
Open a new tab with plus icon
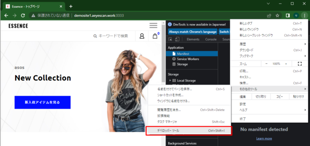(71, 7)
